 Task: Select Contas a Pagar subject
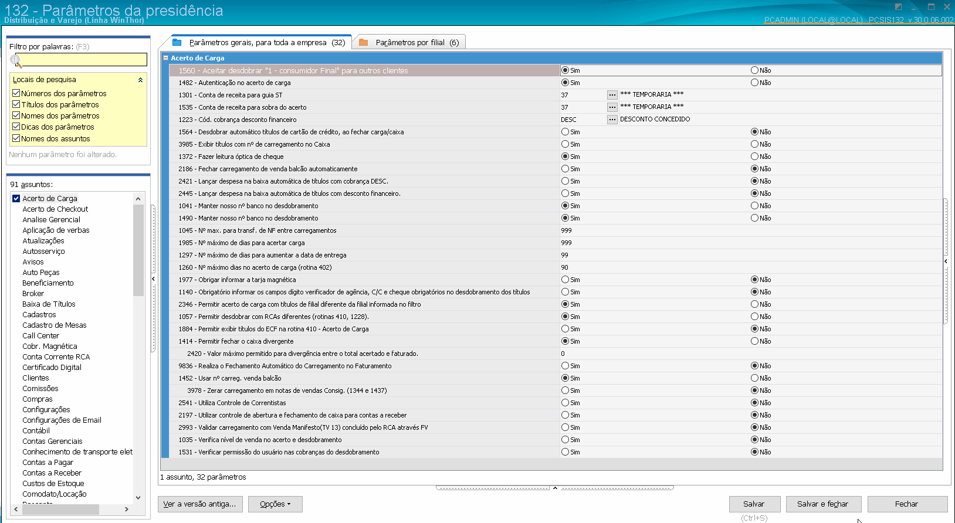coord(48,462)
